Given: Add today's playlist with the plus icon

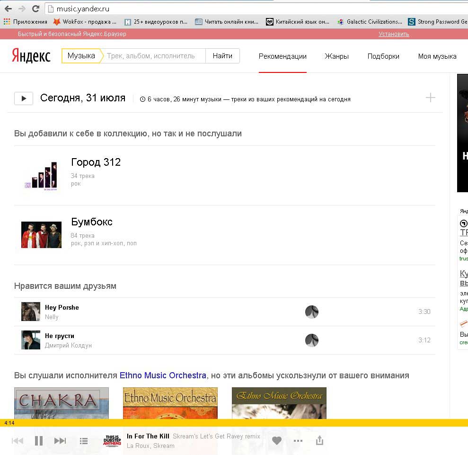Looking at the screenshot, I should point(430,98).
